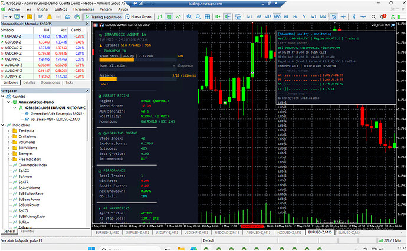
Task: Switch chart to bar chart type
Action: tap(160, 17)
